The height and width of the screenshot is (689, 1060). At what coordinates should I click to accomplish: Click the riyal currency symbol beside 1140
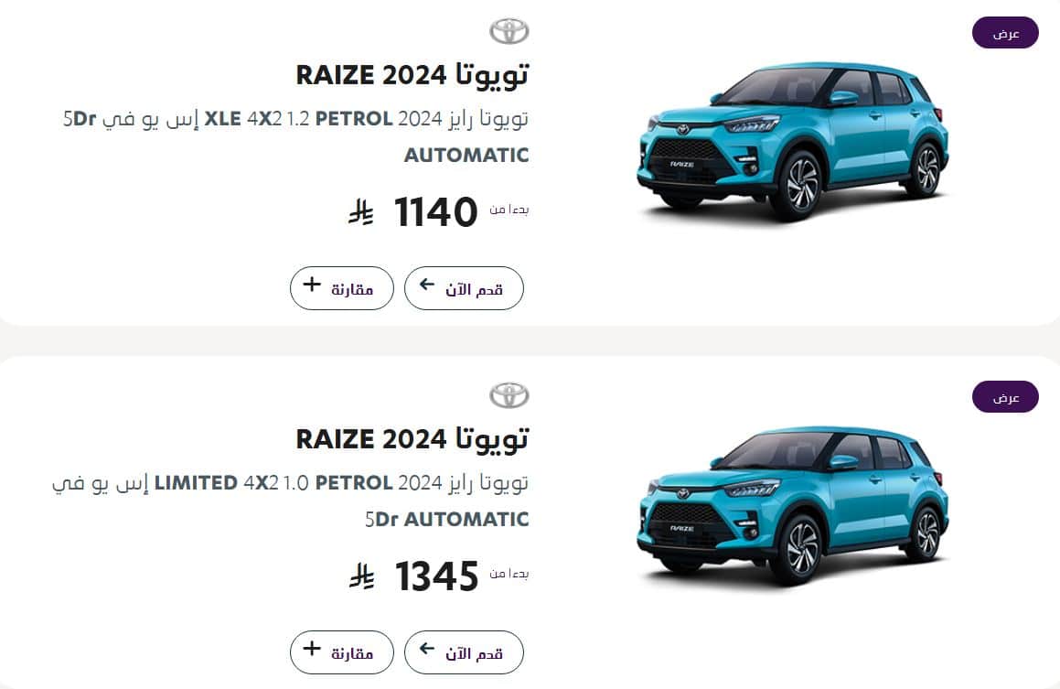pos(361,211)
